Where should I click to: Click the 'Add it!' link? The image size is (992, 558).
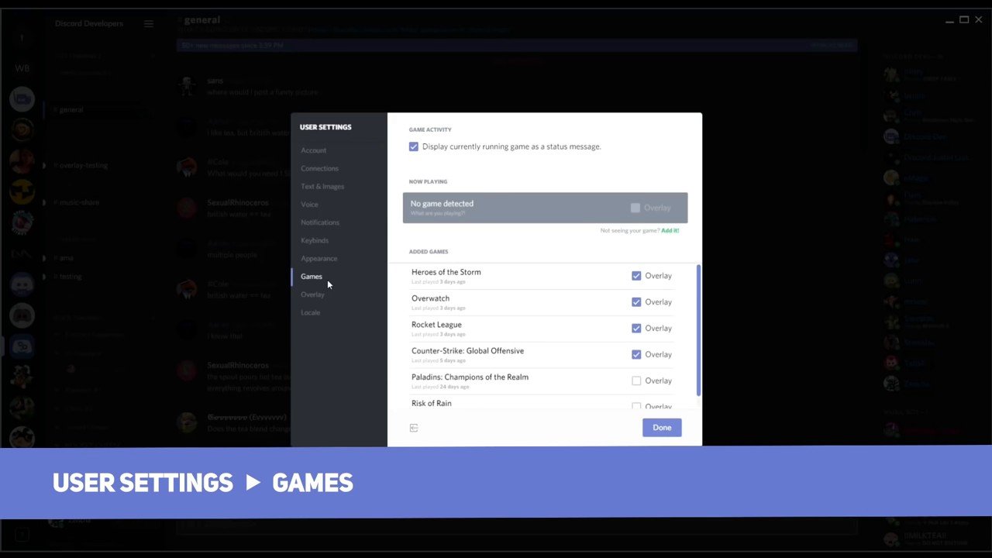(x=670, y=231)
